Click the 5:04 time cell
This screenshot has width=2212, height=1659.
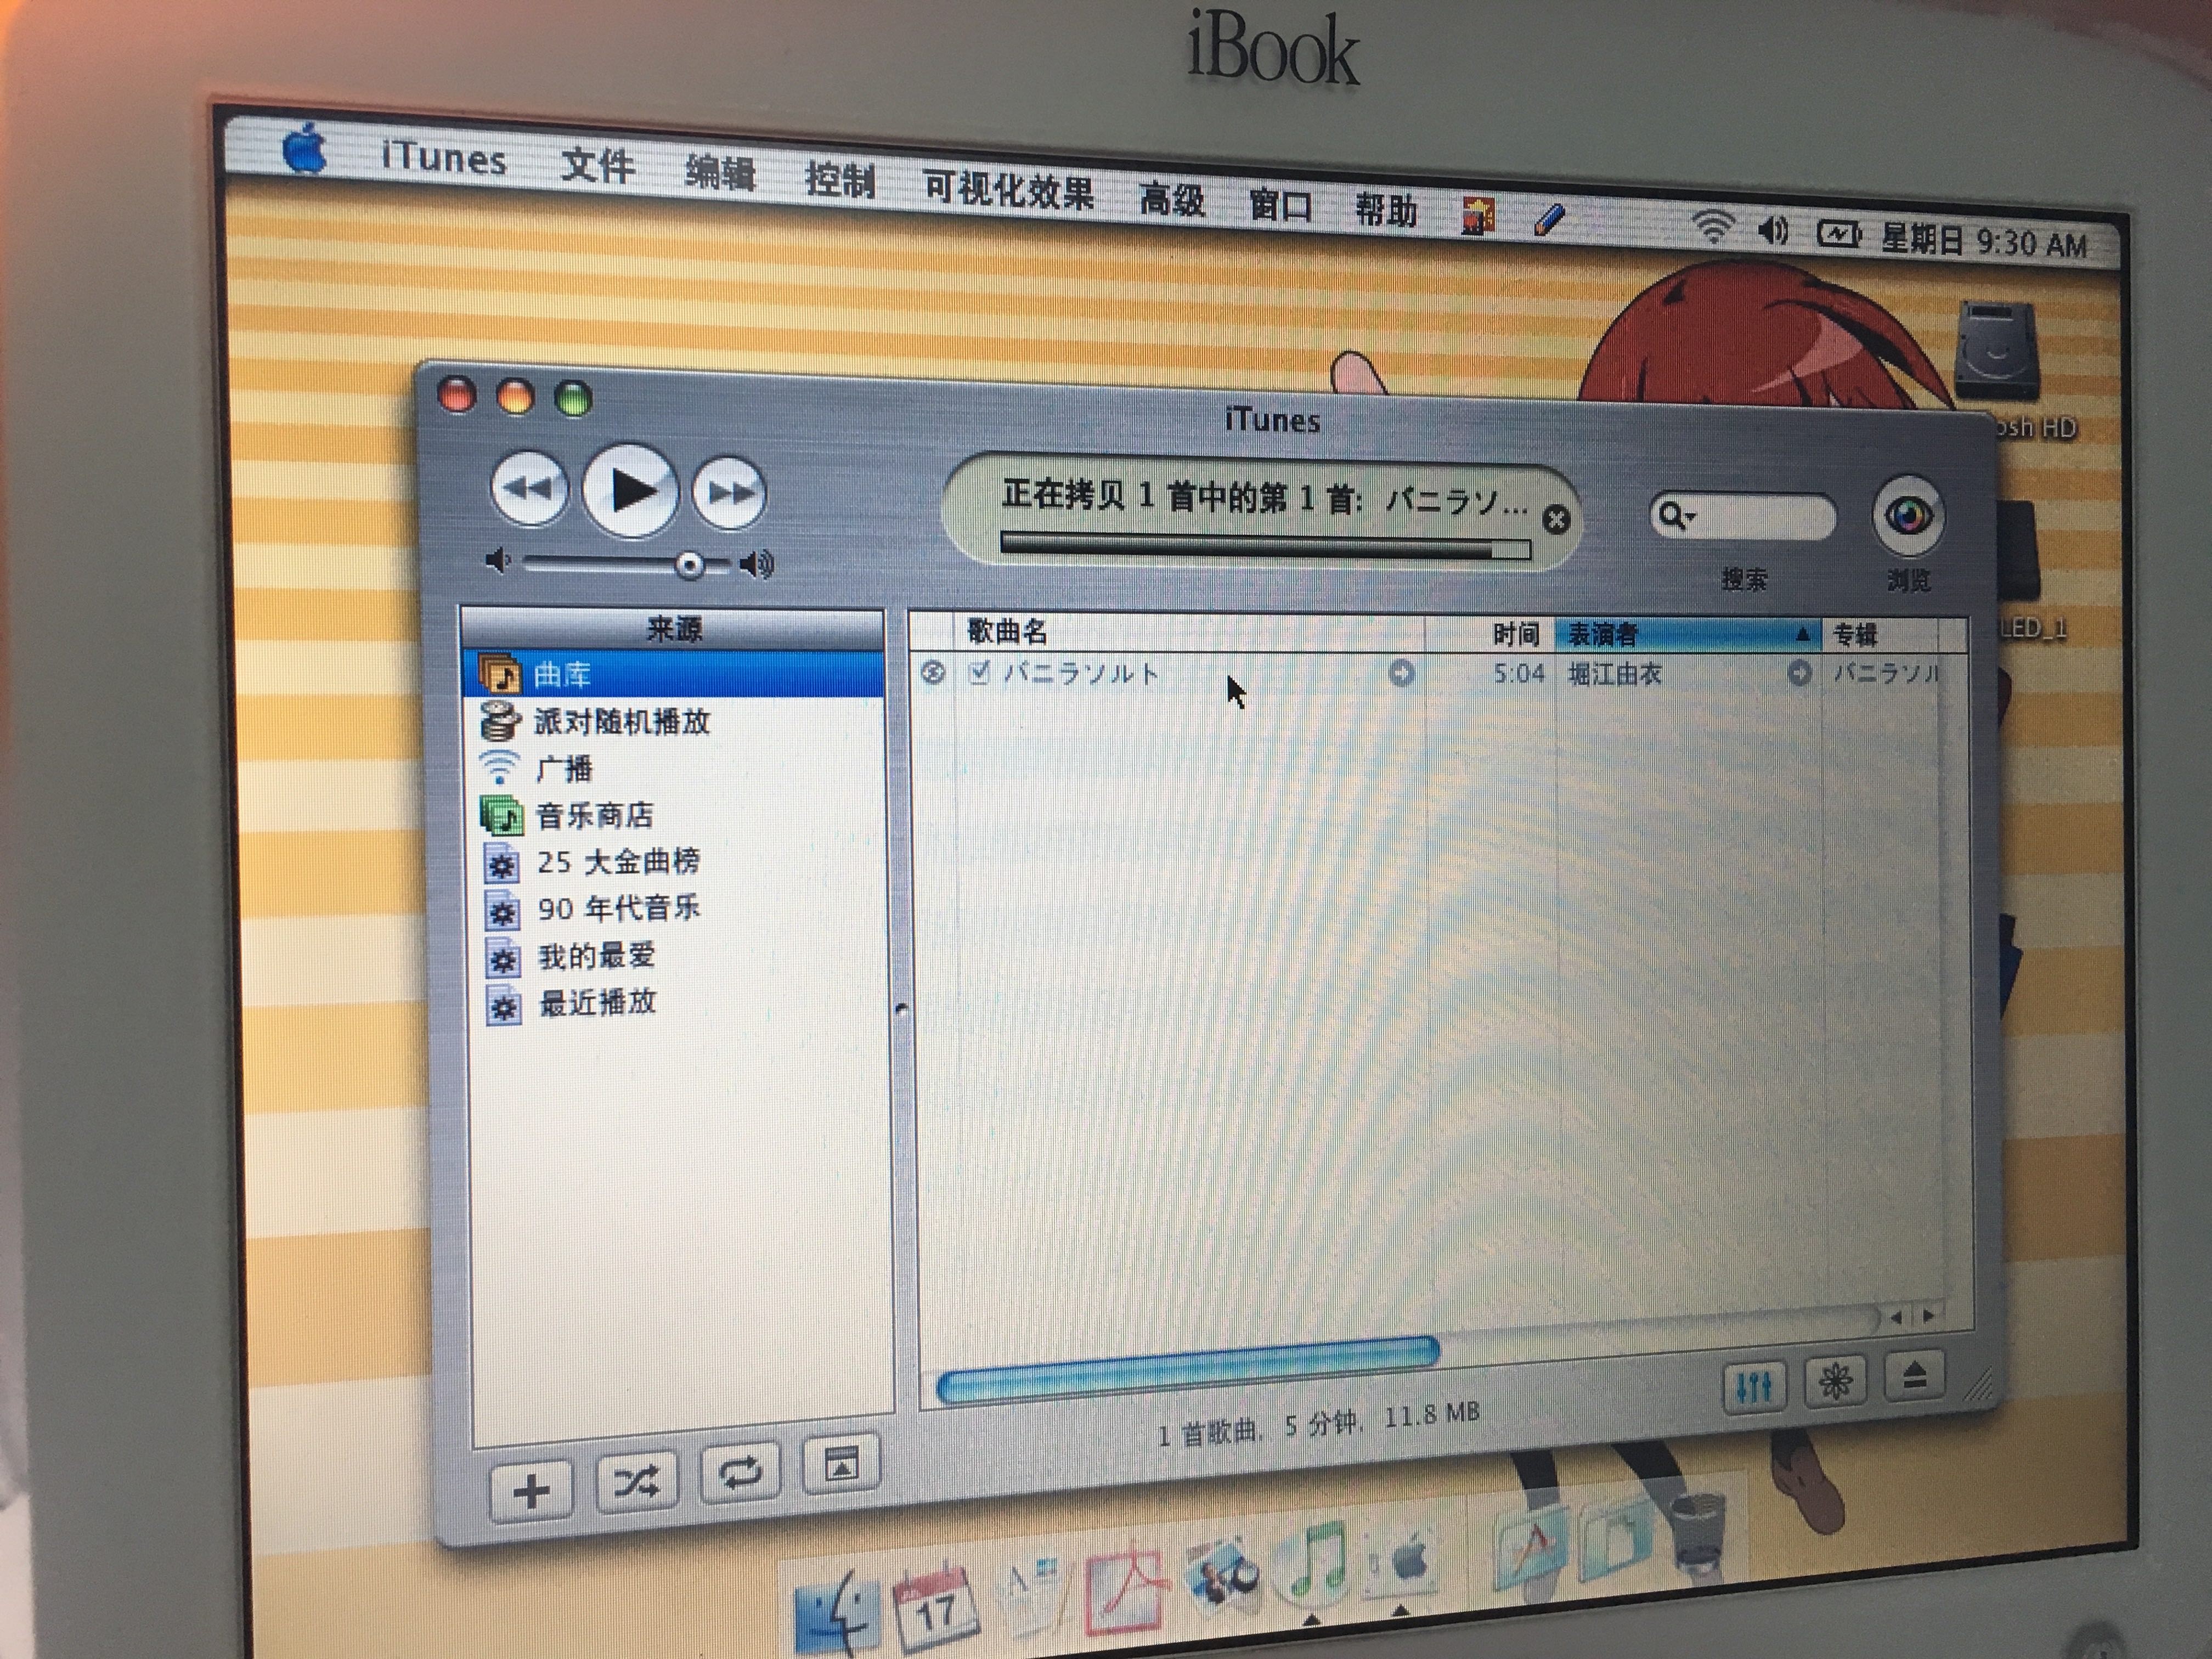1518,674
